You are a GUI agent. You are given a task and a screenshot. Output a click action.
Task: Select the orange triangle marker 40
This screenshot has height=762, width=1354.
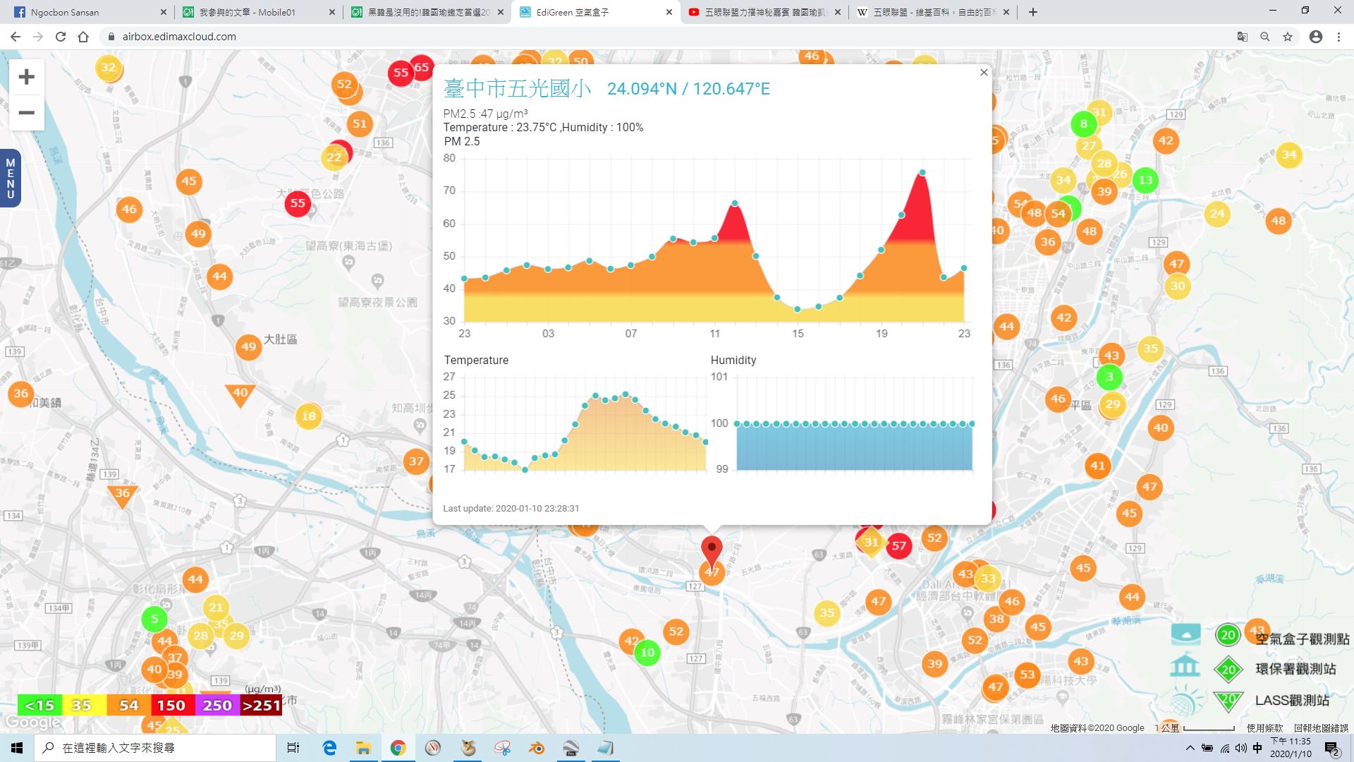pyautogui.click(x=240, y=394)
